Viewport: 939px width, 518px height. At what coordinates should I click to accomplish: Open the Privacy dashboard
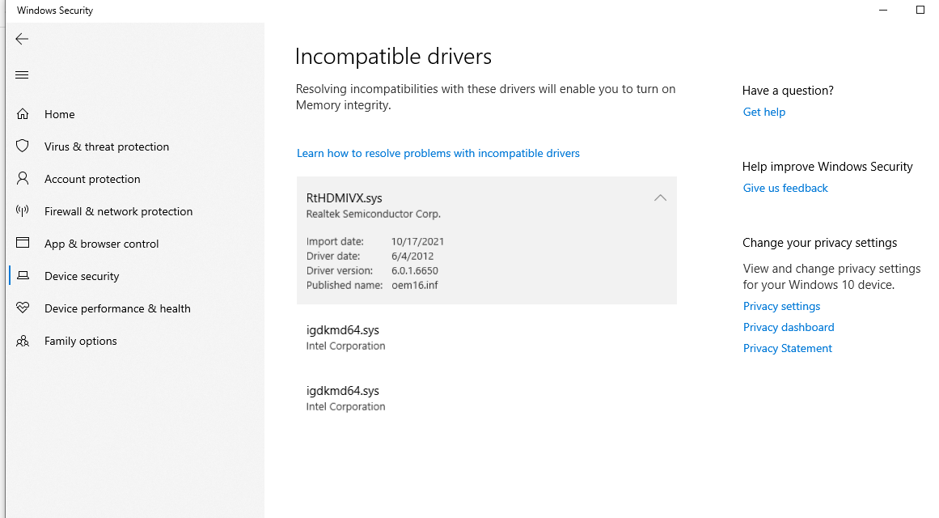788,327
